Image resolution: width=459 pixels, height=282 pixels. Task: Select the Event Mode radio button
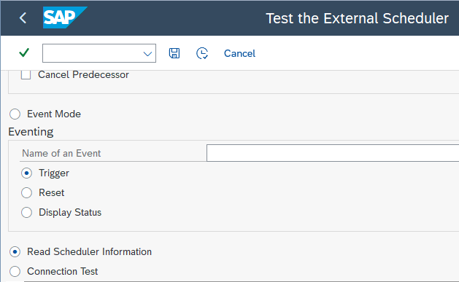[x=15, y=114]
